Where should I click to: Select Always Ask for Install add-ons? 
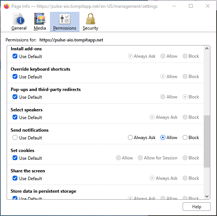(130, 56)
